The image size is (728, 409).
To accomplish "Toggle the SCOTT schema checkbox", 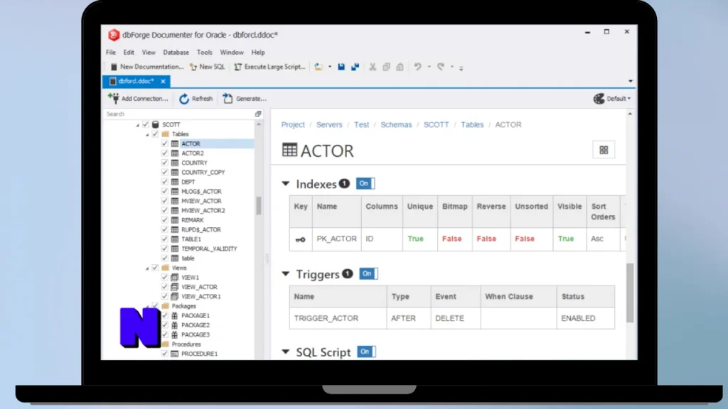I will point(145,124).
